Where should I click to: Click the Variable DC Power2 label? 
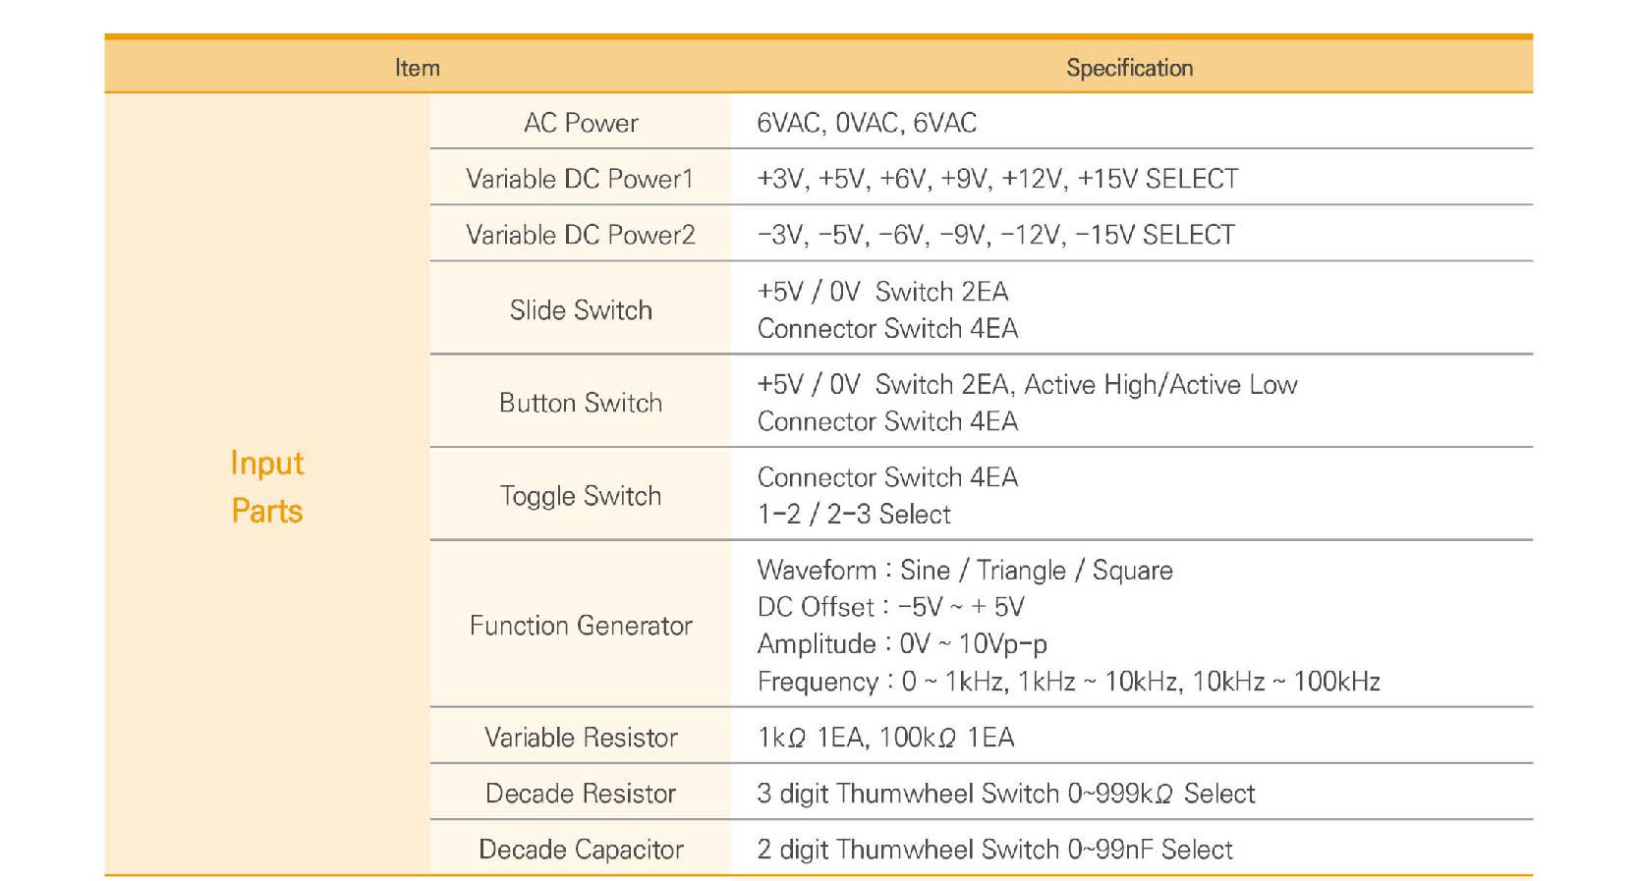580,235
